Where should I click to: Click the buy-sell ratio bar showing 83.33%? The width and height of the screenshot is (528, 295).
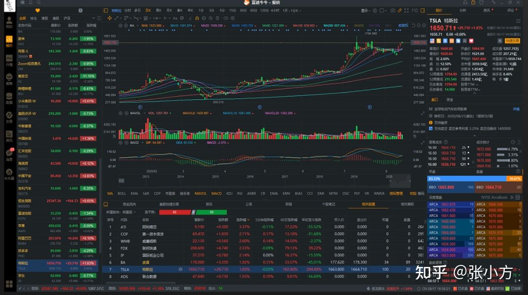[x=475, y=179]
